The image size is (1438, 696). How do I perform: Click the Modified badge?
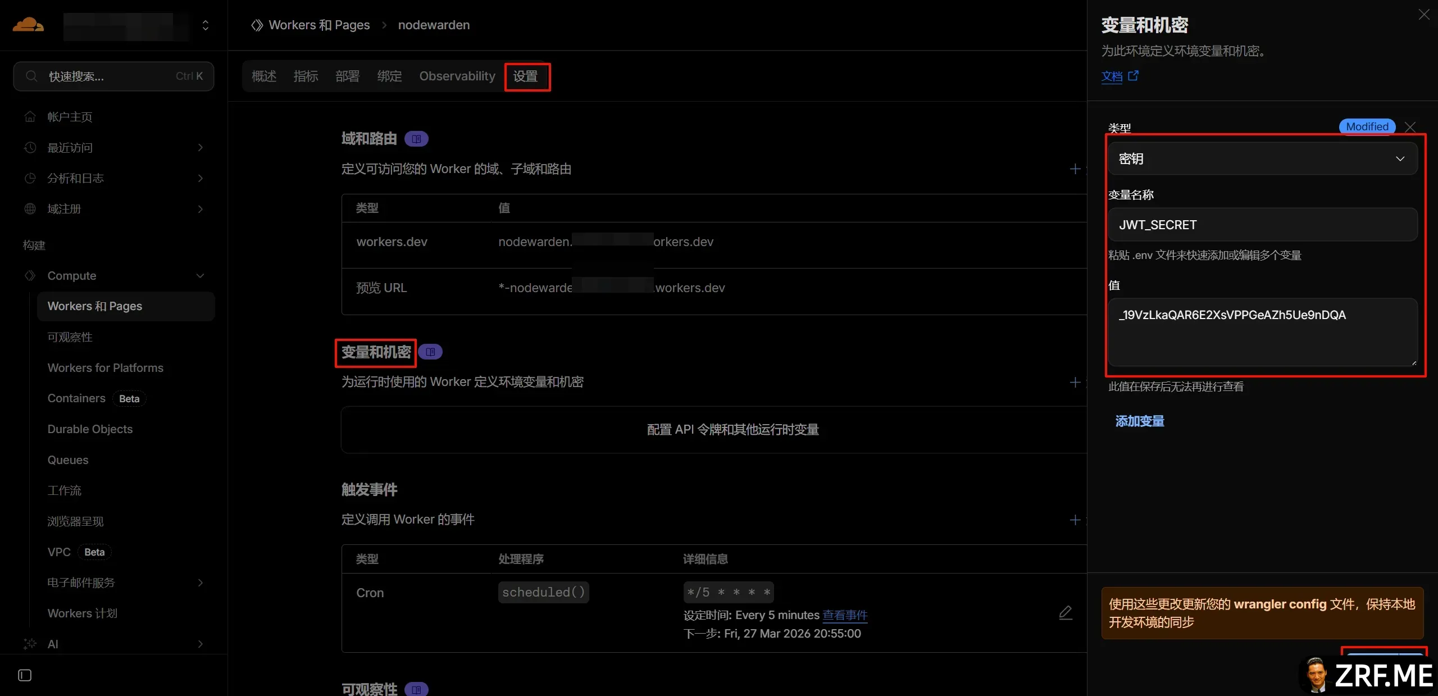click(x=1367, y=126)
